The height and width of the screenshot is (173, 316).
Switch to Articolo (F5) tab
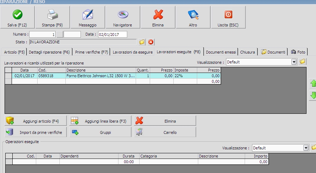point(14,52)
